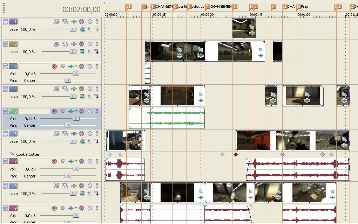Mute video track 1

coord(90,22)
